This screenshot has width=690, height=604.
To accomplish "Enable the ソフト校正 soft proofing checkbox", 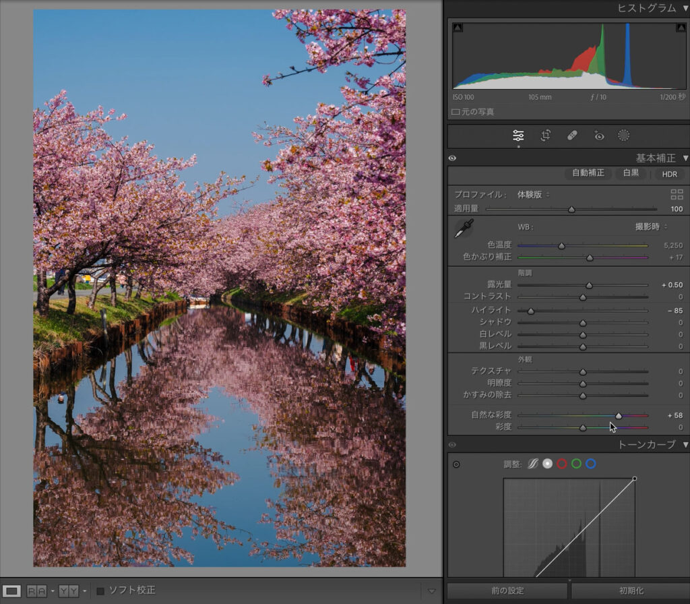I will (x=100, y=591).
